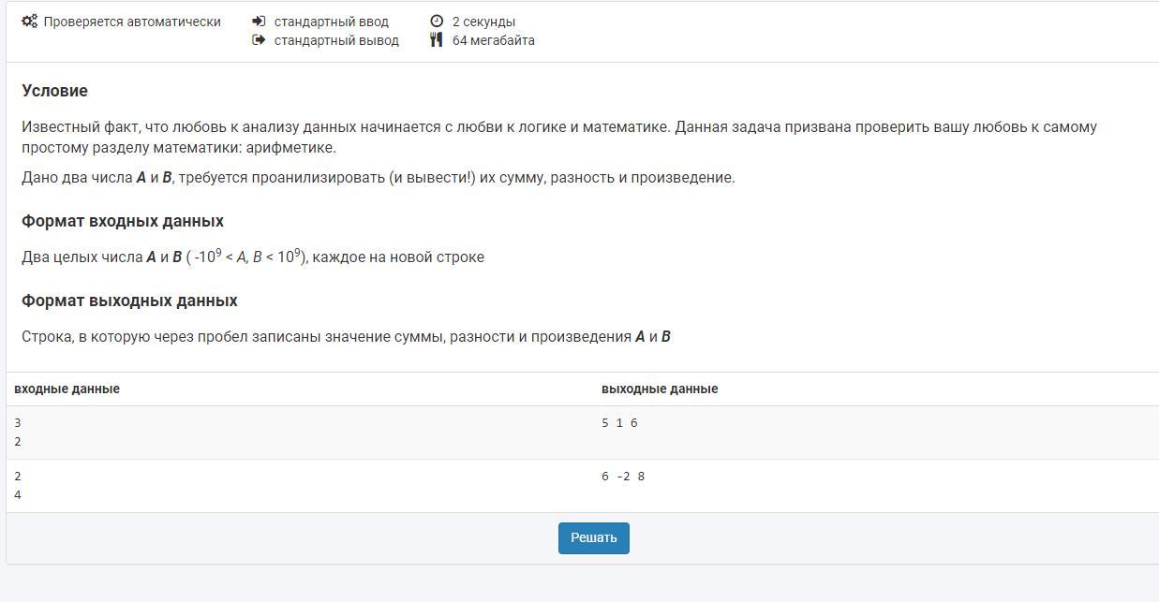Image resolution: width=1159 pixels, height=602 pixels.
Task: Click the standard output arrow icon
Action: pos(259,40)
